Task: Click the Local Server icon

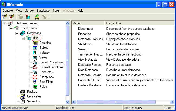Action: click(x=16, y=28)
